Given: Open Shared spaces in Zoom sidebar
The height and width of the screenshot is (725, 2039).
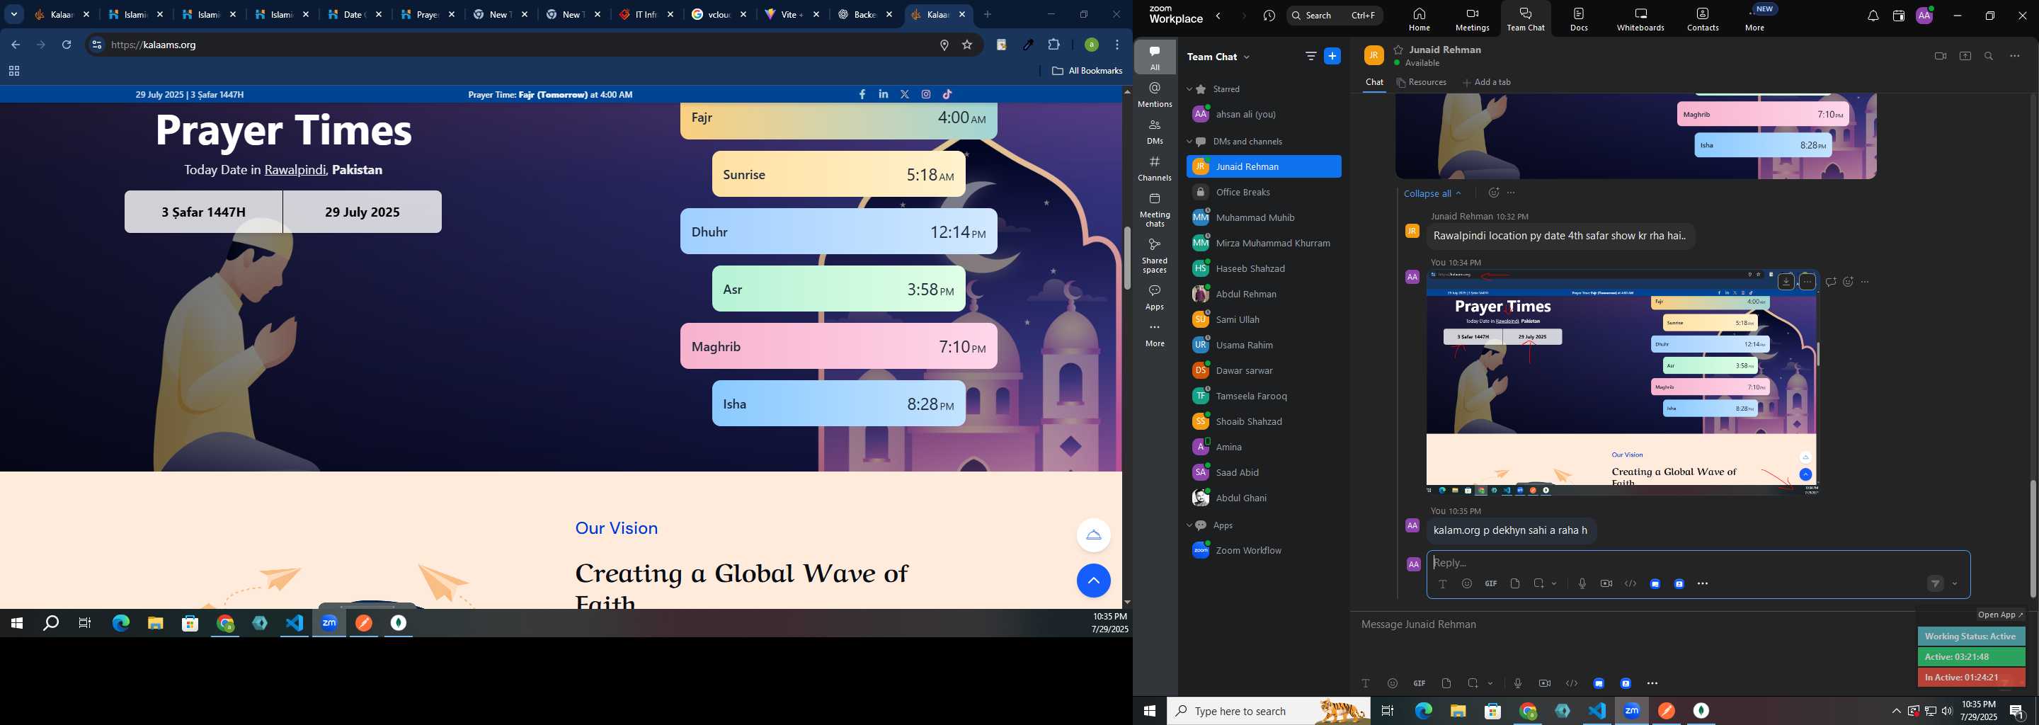Looking at the screenshot, I should (x=1155, y=256).
